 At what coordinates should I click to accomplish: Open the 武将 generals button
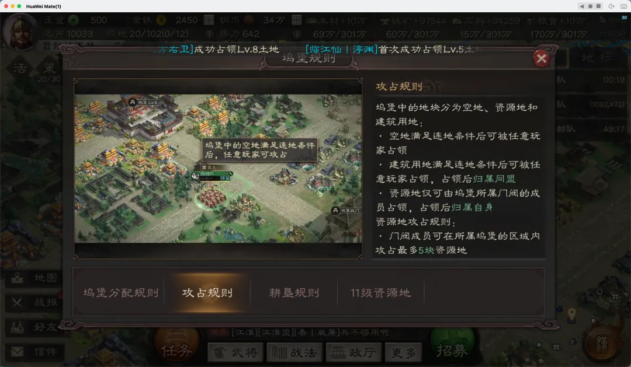[x=236, y=352]
